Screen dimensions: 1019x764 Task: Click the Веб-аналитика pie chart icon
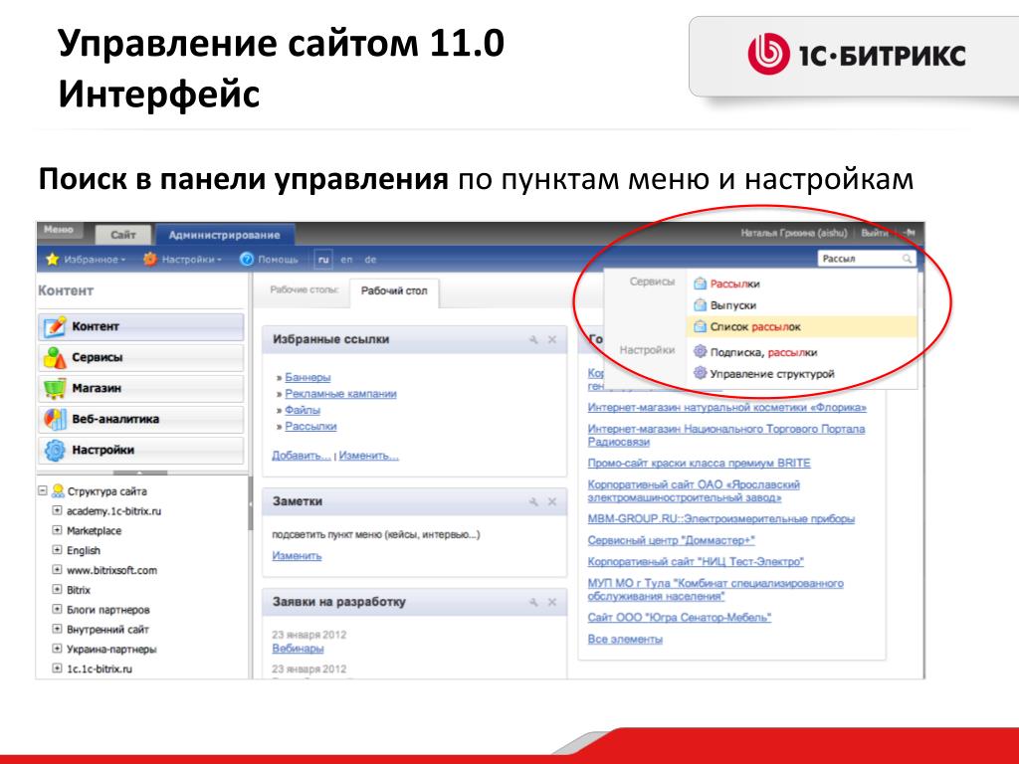[x=55, y=419]
